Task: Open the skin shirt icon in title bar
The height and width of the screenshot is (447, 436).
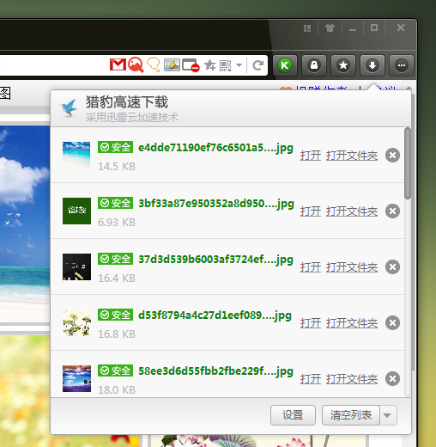Action: click(x=330, y=28)
